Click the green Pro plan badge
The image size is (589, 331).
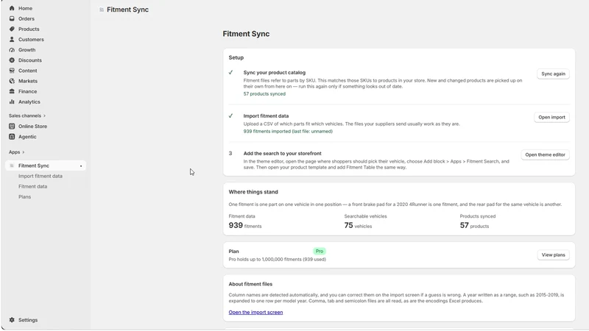tap(320, 251)
